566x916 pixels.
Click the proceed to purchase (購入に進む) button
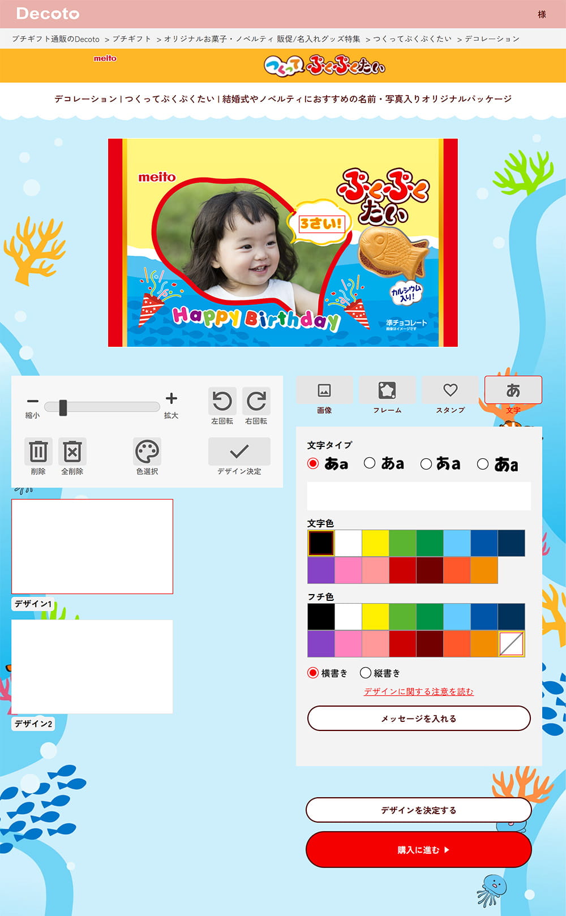coord(419,849)
